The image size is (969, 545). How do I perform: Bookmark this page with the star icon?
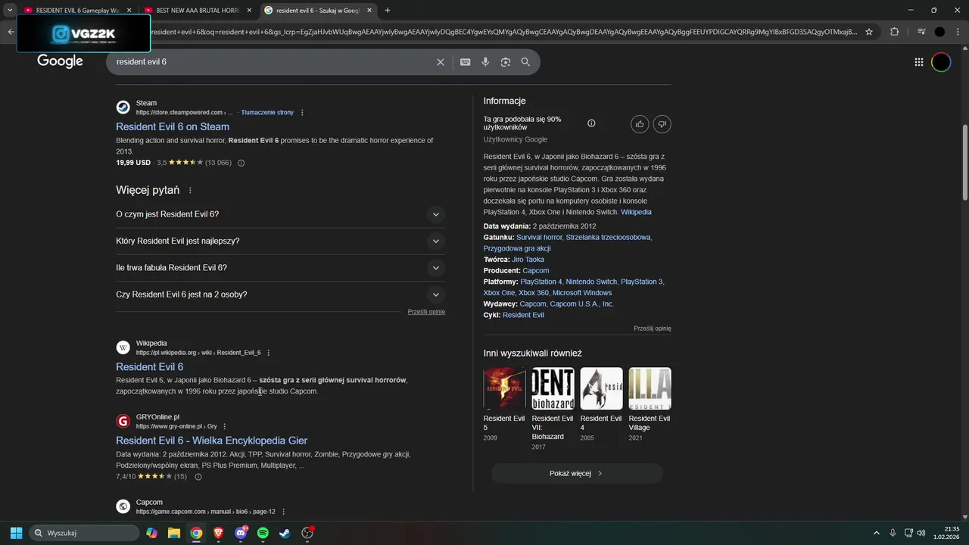pyautogui.click(x=869, y=32)
